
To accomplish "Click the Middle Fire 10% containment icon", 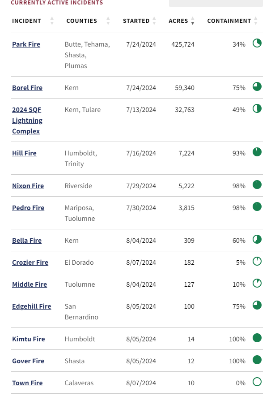I will 257,284.
